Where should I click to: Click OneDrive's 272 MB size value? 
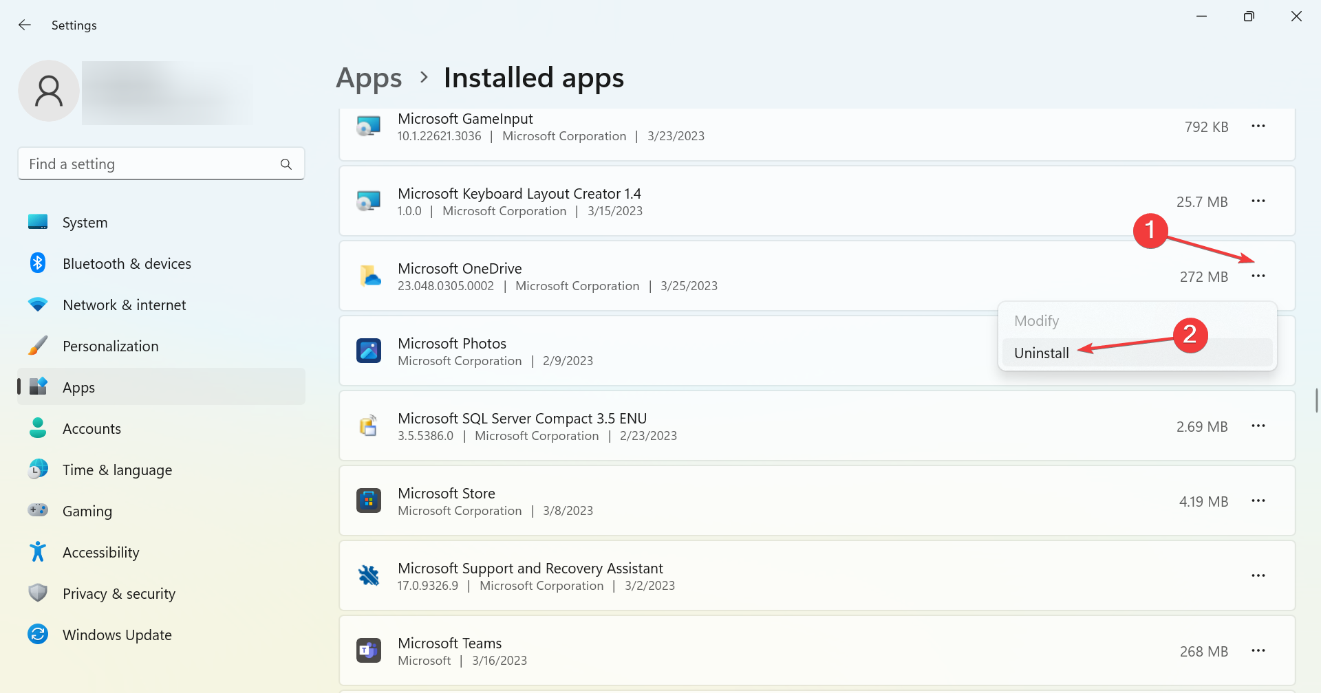(1204, 277)
